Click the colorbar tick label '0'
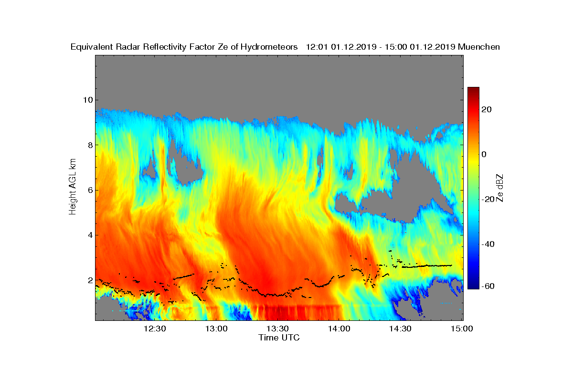The height and width of the screenshot is (382, 573). click(x=484, y=154)
